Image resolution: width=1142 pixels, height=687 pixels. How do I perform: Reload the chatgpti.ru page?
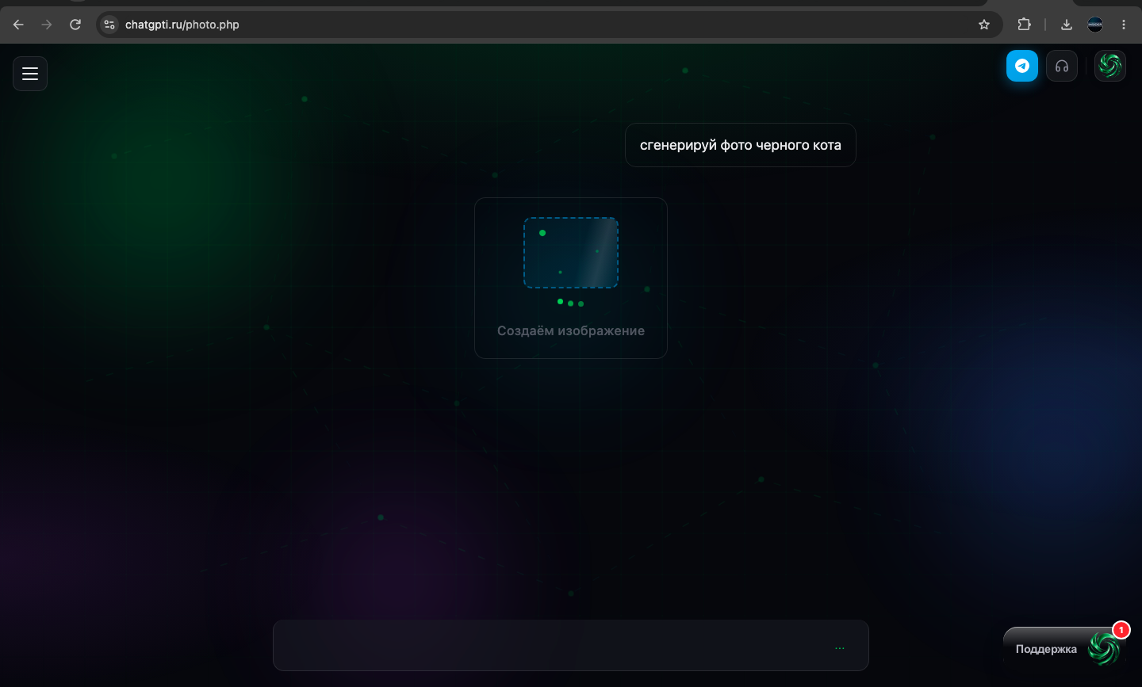(x=75, y=25)
